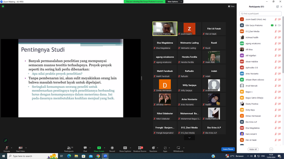Start recording with the Record icon
Screen dimensions: 284x159
(x=112, y=148)
